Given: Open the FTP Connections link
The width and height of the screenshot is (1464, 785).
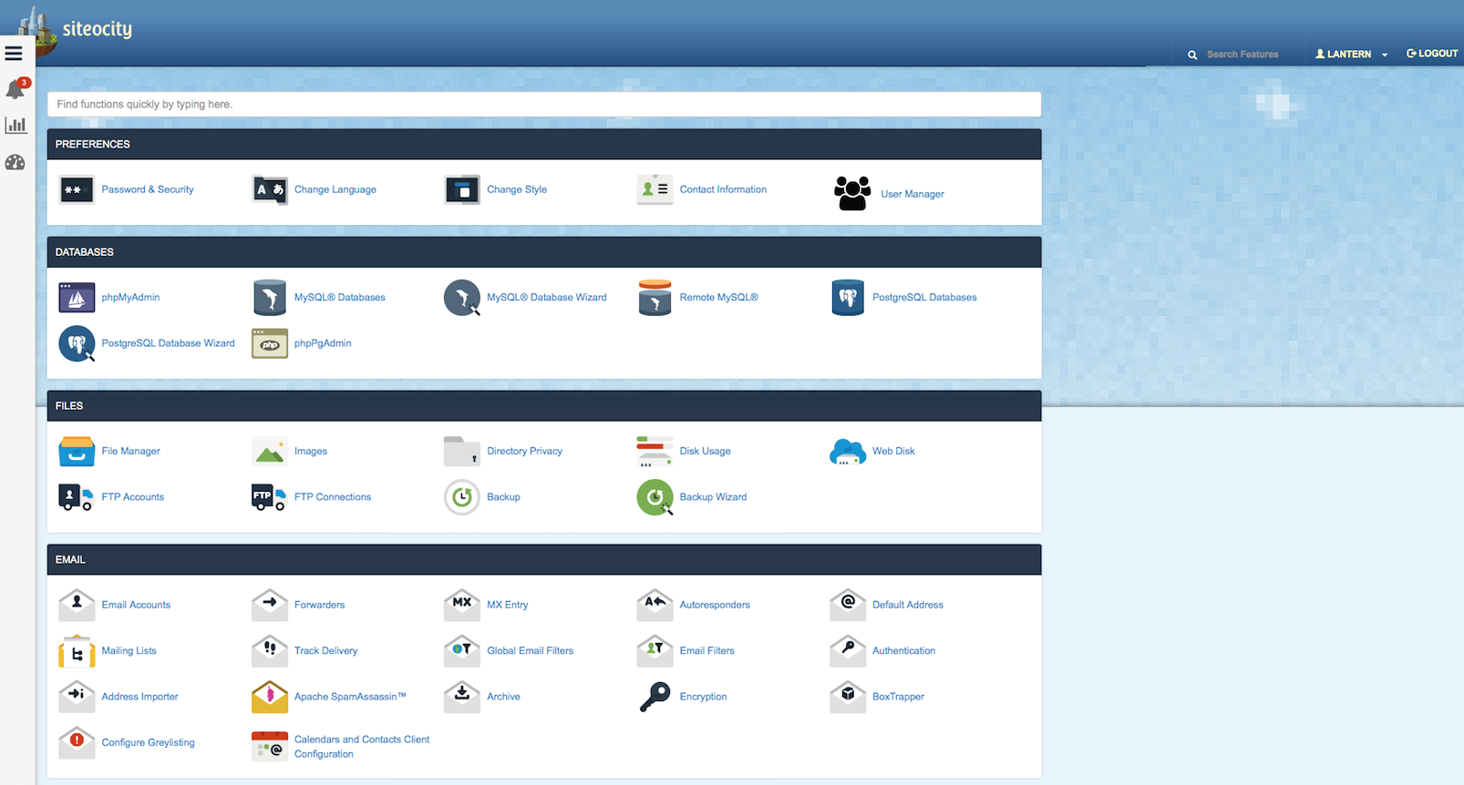Looking at the screenshot, I should [333, 497].
